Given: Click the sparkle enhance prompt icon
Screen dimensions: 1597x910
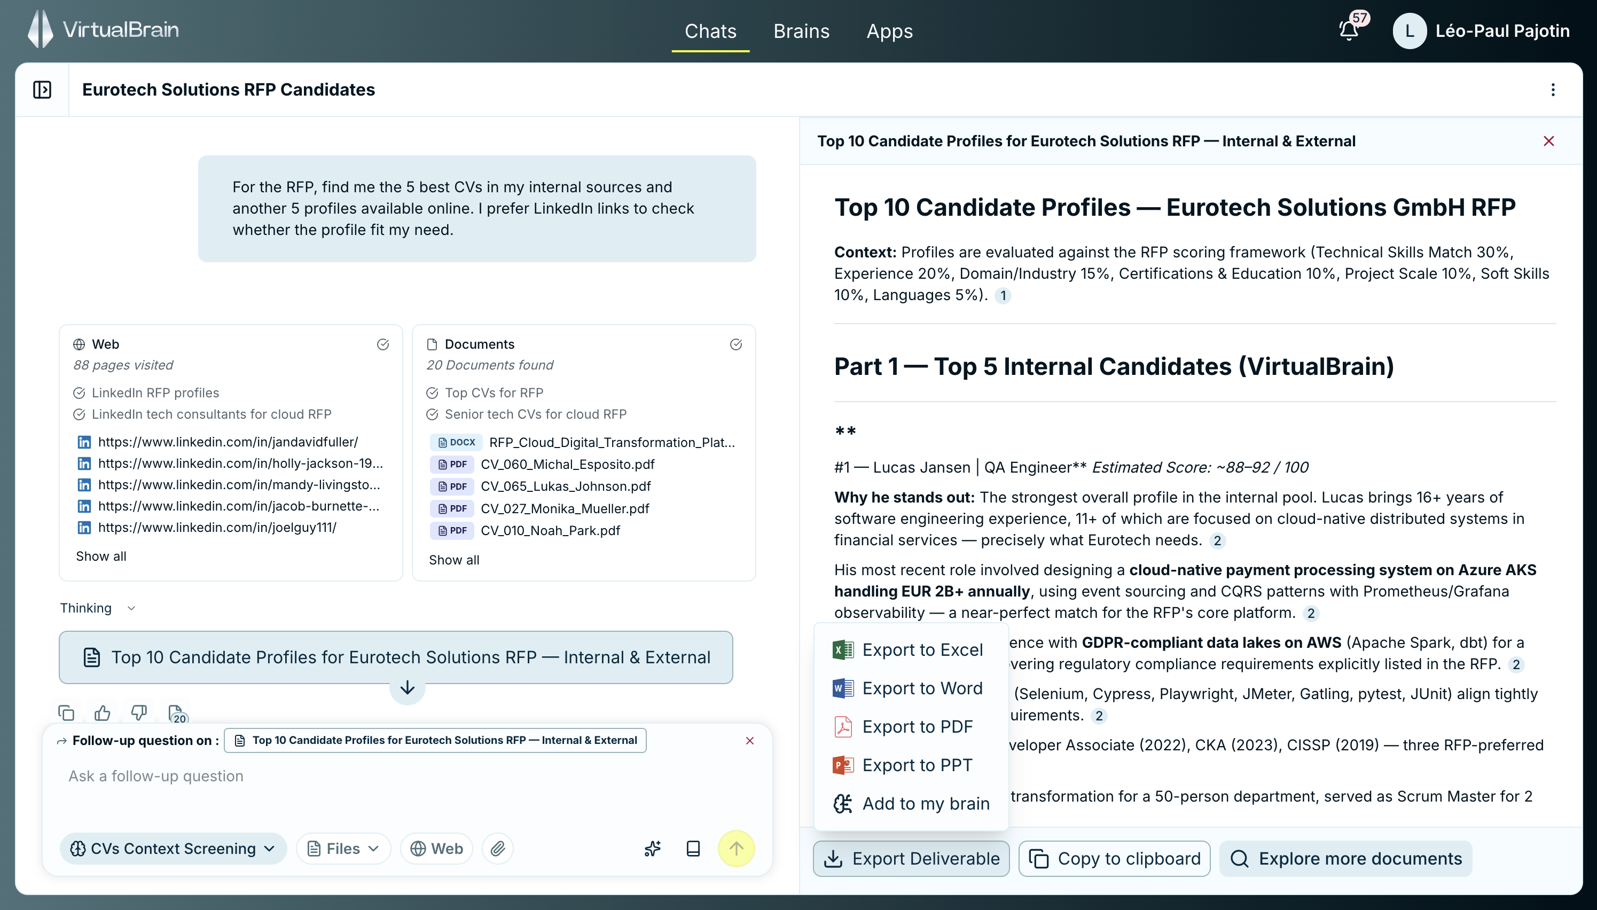Looking at the screenshot, I should point(653,849).
